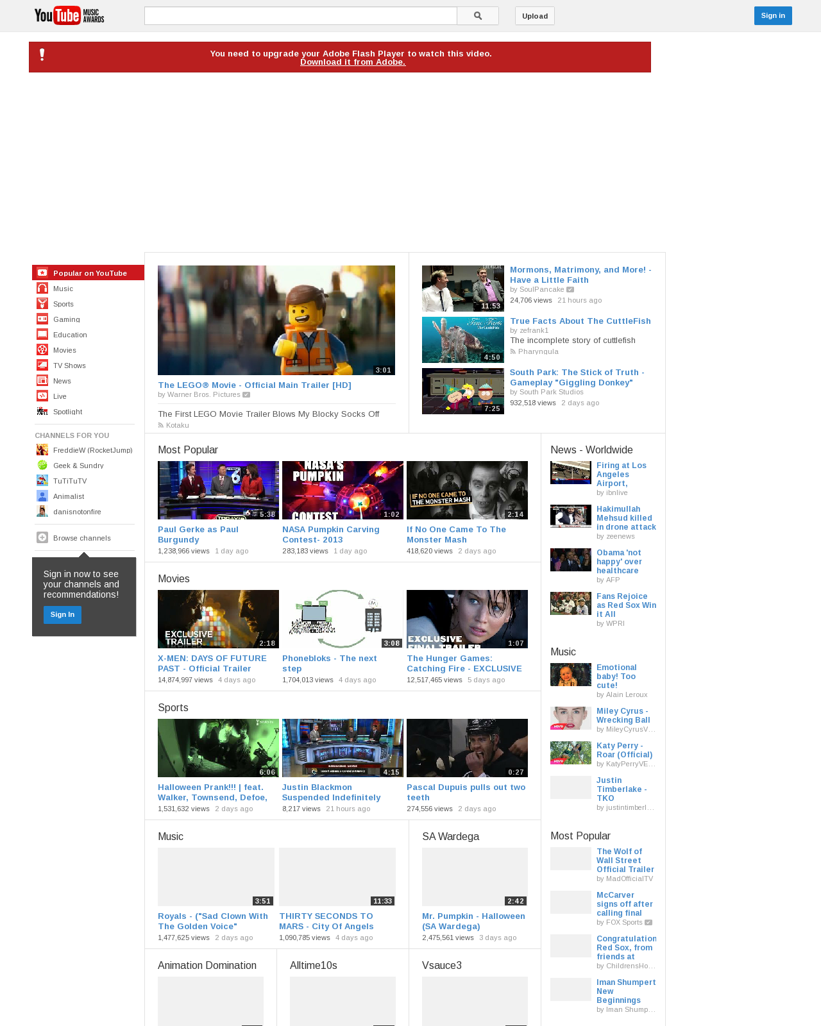The height and width of the screenshot is (1026, 821).
Task: Click the TuTiTuTV channel avatar
Action: click(42, 480)
